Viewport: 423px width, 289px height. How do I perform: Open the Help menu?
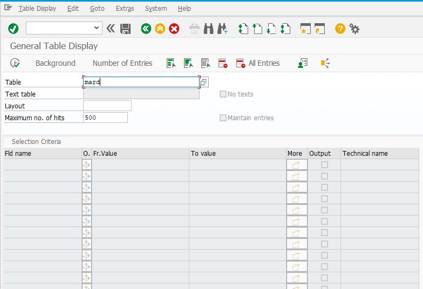185,9
